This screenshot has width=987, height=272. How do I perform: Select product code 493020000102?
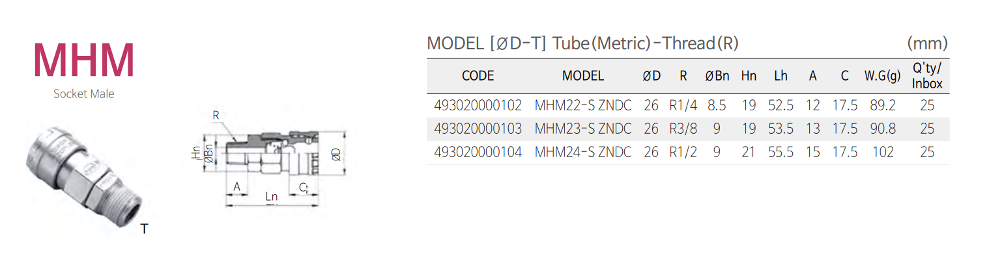[478, 106]
